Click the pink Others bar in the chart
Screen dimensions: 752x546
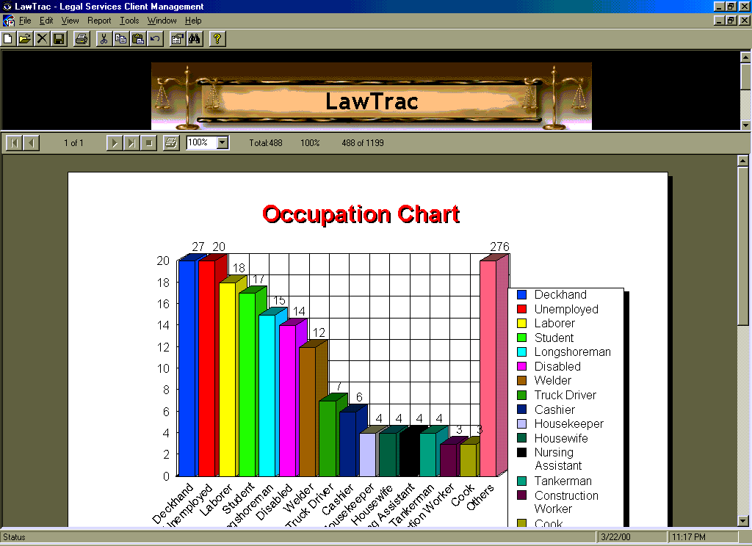(x=488, y=368)
